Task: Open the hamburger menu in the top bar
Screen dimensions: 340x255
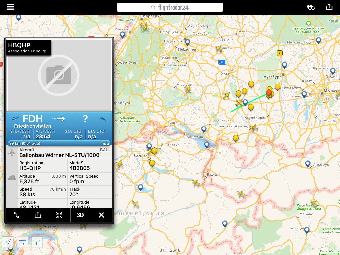Action: point(10,7)
